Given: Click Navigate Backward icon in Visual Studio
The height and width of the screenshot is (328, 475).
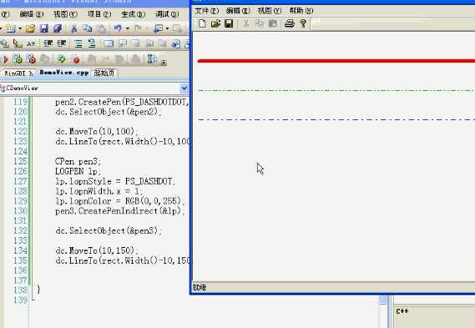Looking at the screenshot, I should click(158, 28).
